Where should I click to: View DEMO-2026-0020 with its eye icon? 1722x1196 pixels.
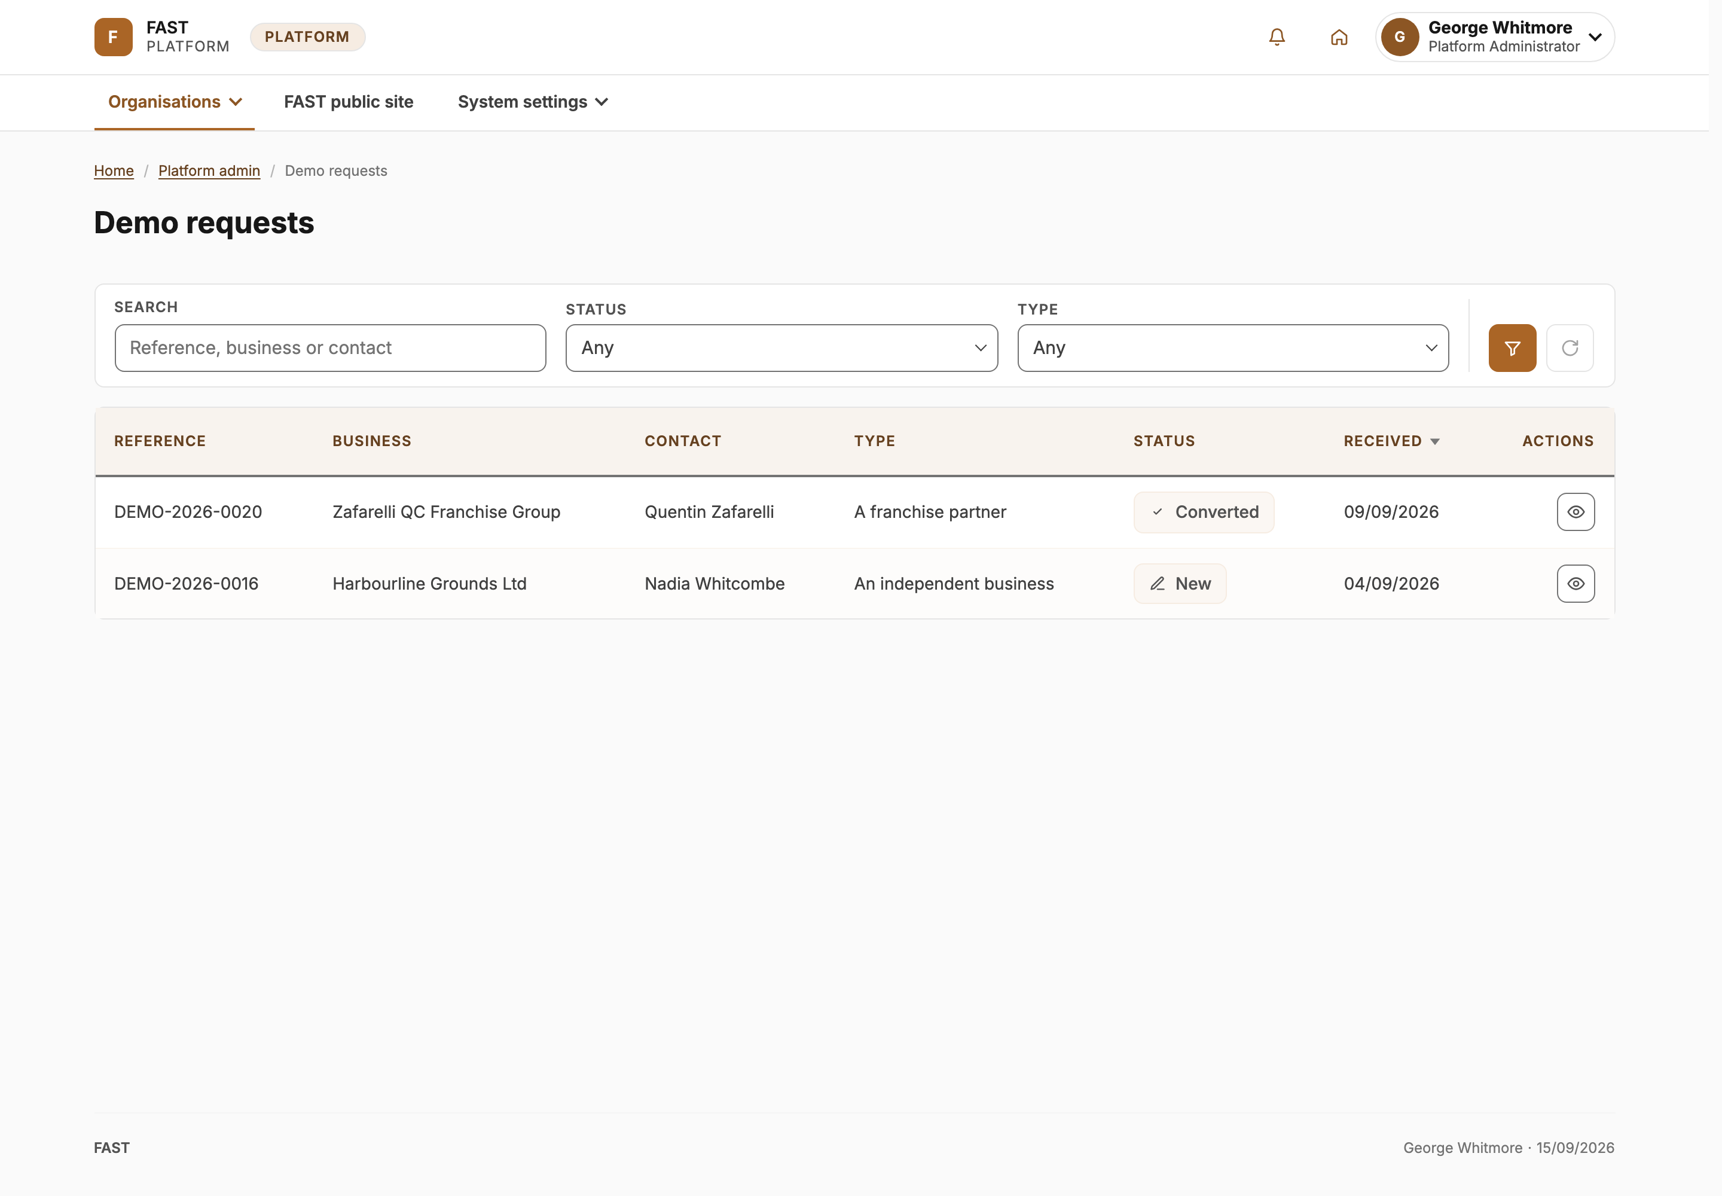pyautogui.click(x=1576, y=512)
